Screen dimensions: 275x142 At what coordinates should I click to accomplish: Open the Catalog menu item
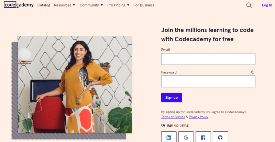44,5
